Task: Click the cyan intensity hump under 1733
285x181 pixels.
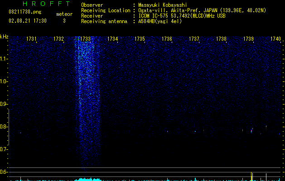Action: click(x=88, y=179)
